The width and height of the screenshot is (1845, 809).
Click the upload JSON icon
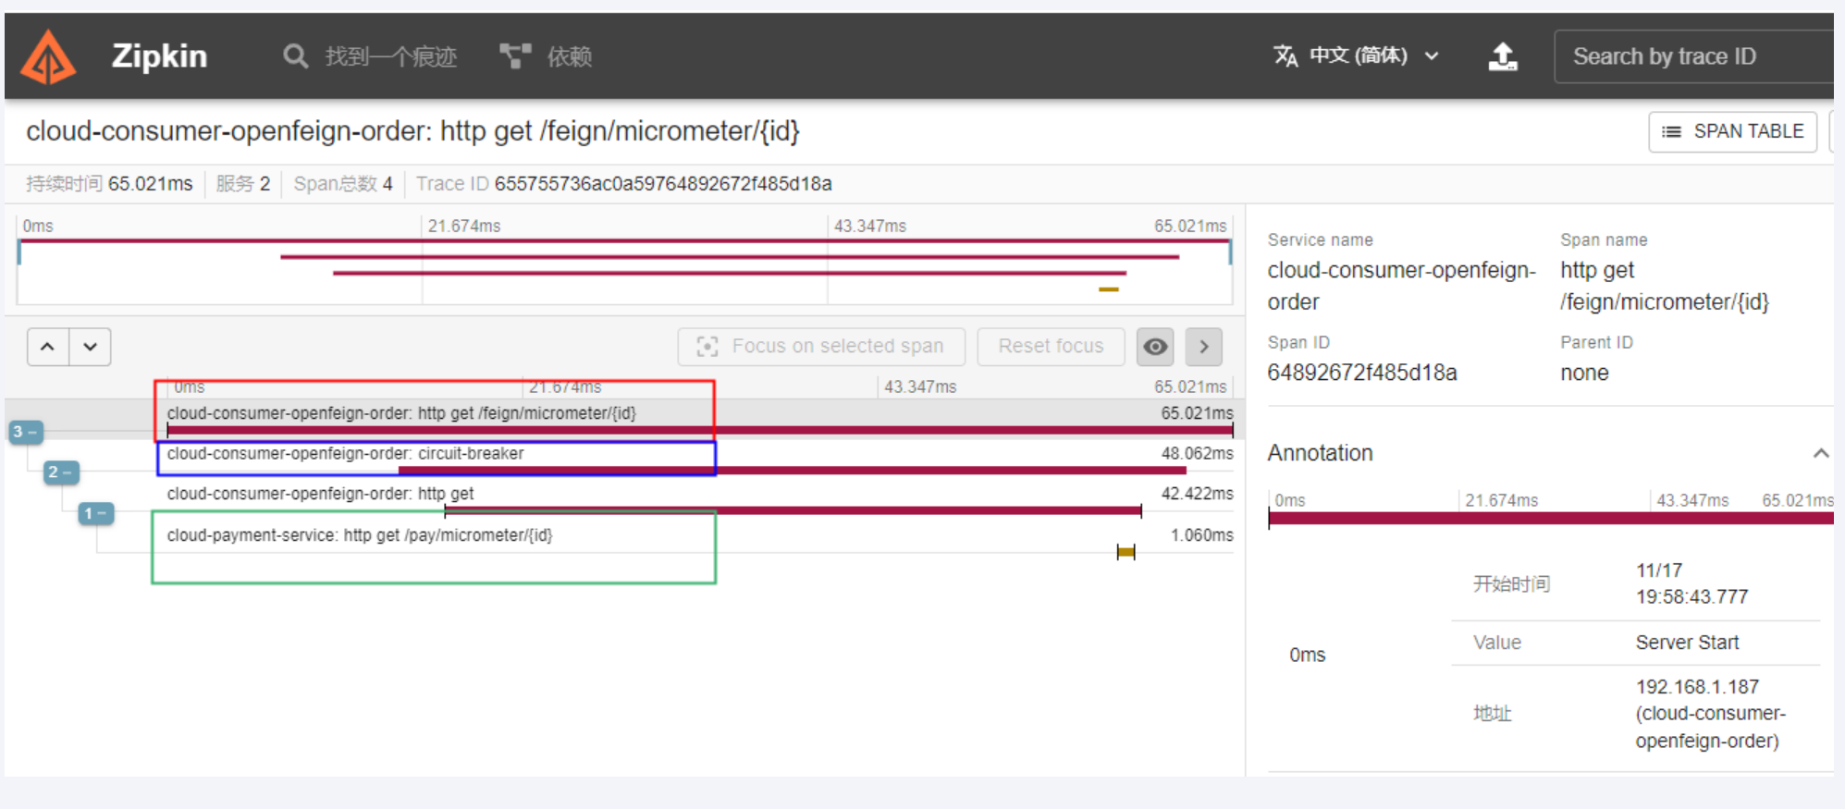[x=1503, y=56]
